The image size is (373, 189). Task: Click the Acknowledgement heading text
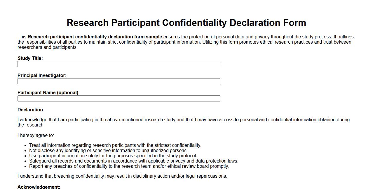point(39,187)
